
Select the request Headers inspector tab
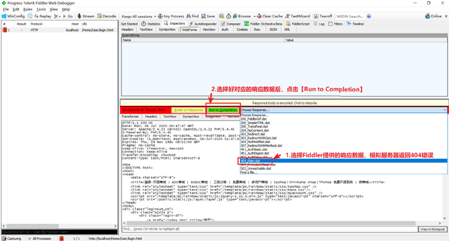pyautogui.click(x=128, y=30)
